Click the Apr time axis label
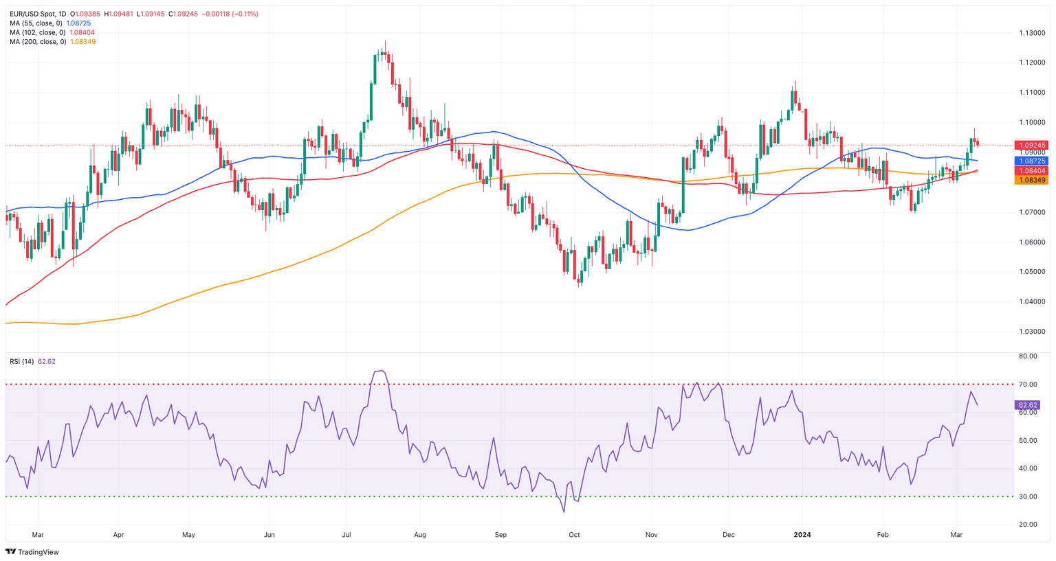Screen dimensions: 1056x561 (118, 534)
